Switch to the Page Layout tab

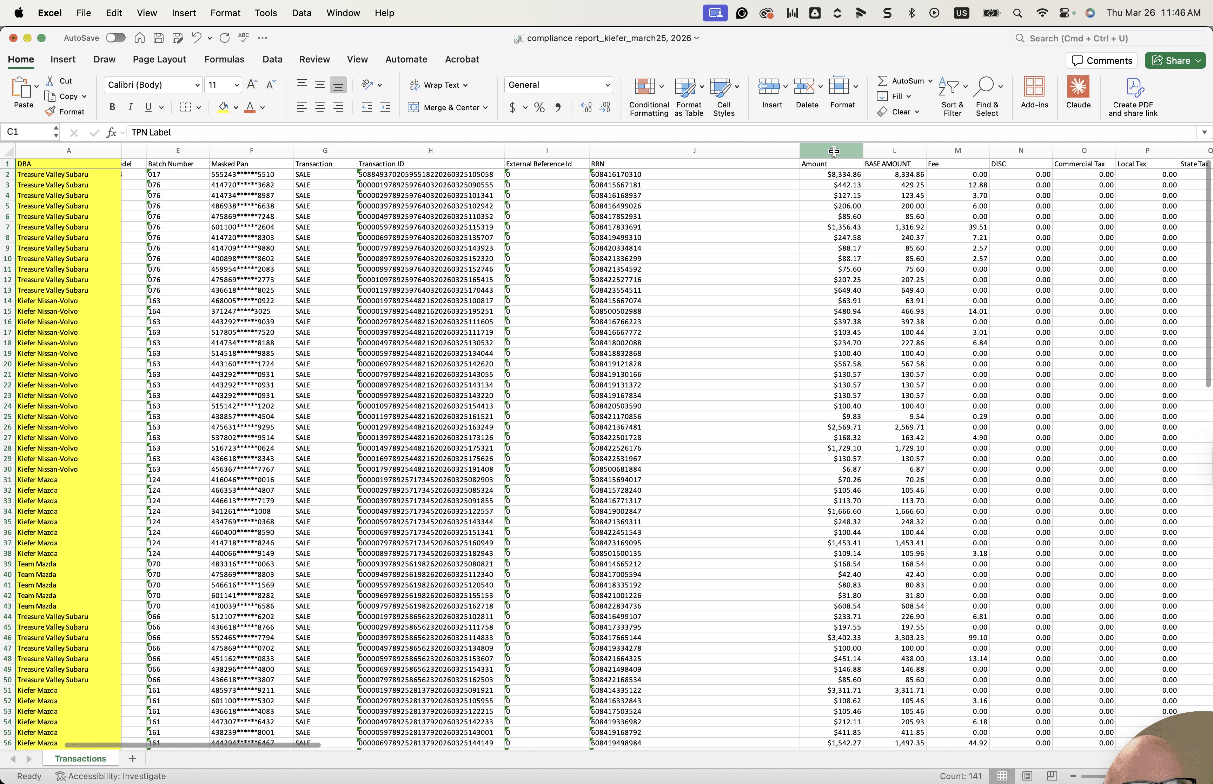[x=159, y=60]
